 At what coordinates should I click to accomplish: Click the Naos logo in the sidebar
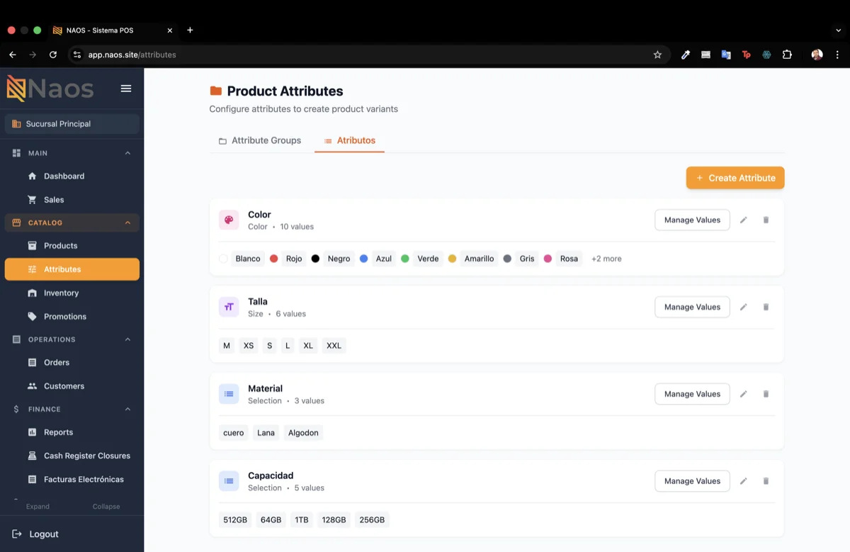[x=48, y=88]
